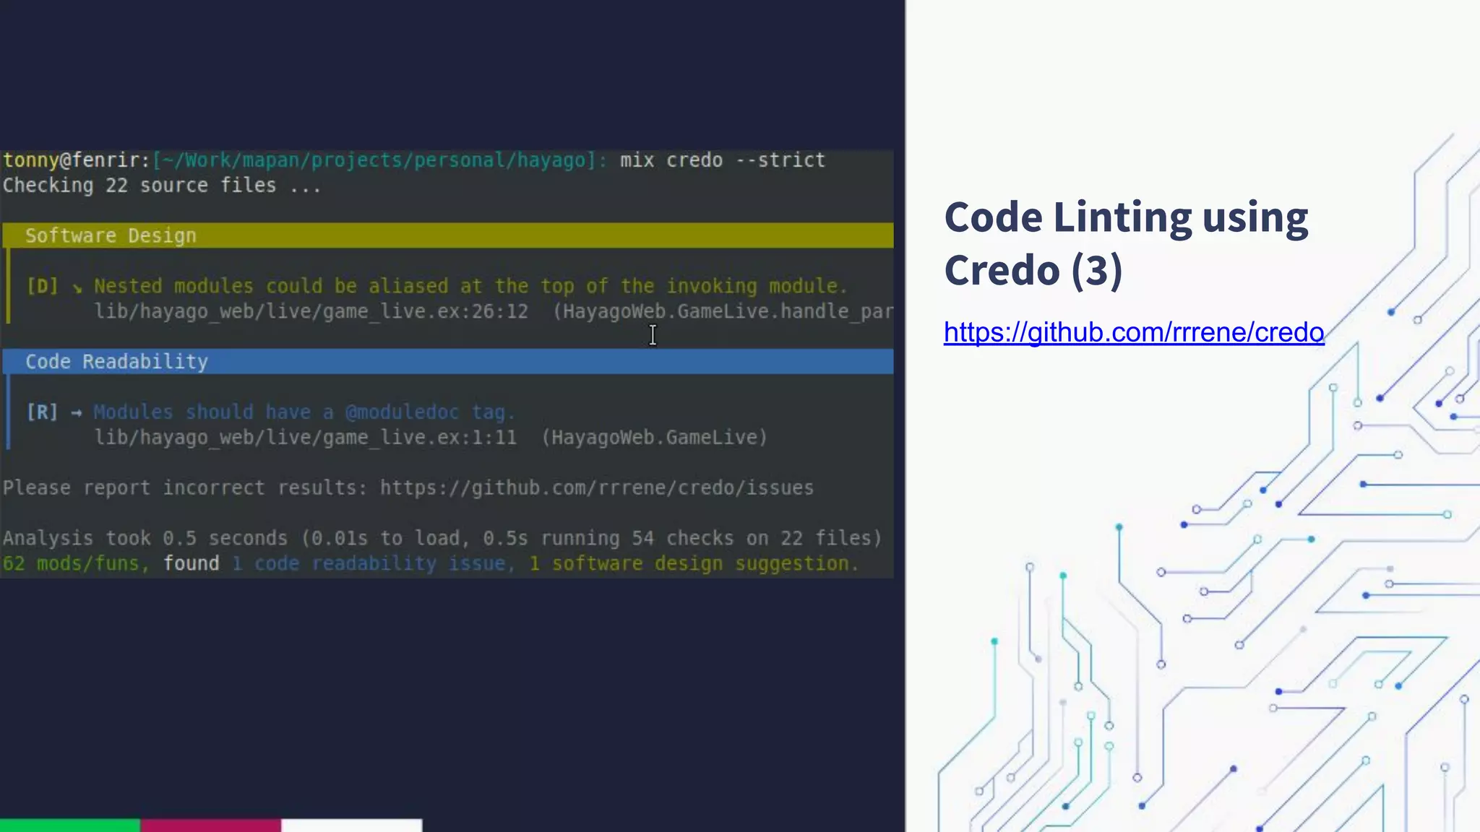This screenshot has width=1480, height=832.
Task: Click path 'lib/hayago_web/live/game_live.ex:26:12'
Action: 311,312
